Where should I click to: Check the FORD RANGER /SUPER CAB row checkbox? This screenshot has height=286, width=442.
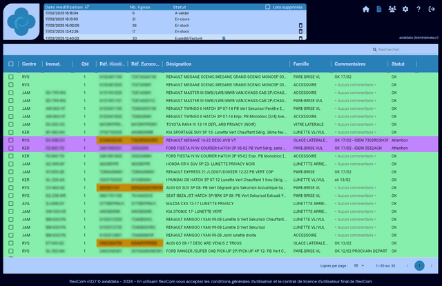(x=11, y=251)
